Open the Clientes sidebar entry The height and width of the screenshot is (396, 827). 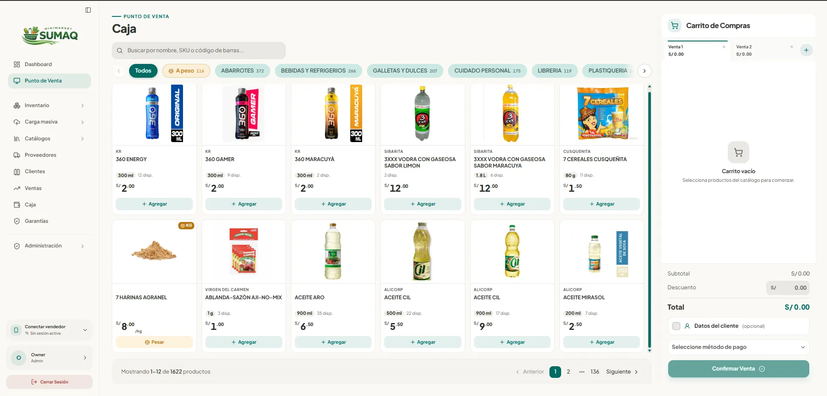49,171
